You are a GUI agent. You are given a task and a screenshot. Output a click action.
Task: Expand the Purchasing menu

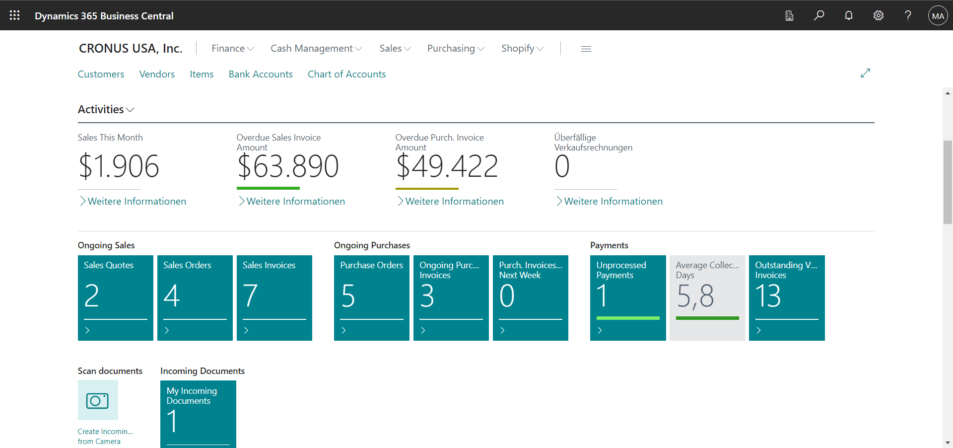(x=456, y=48)
